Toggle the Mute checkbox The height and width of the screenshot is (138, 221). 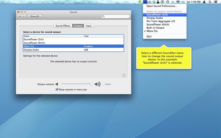[104, 84]
